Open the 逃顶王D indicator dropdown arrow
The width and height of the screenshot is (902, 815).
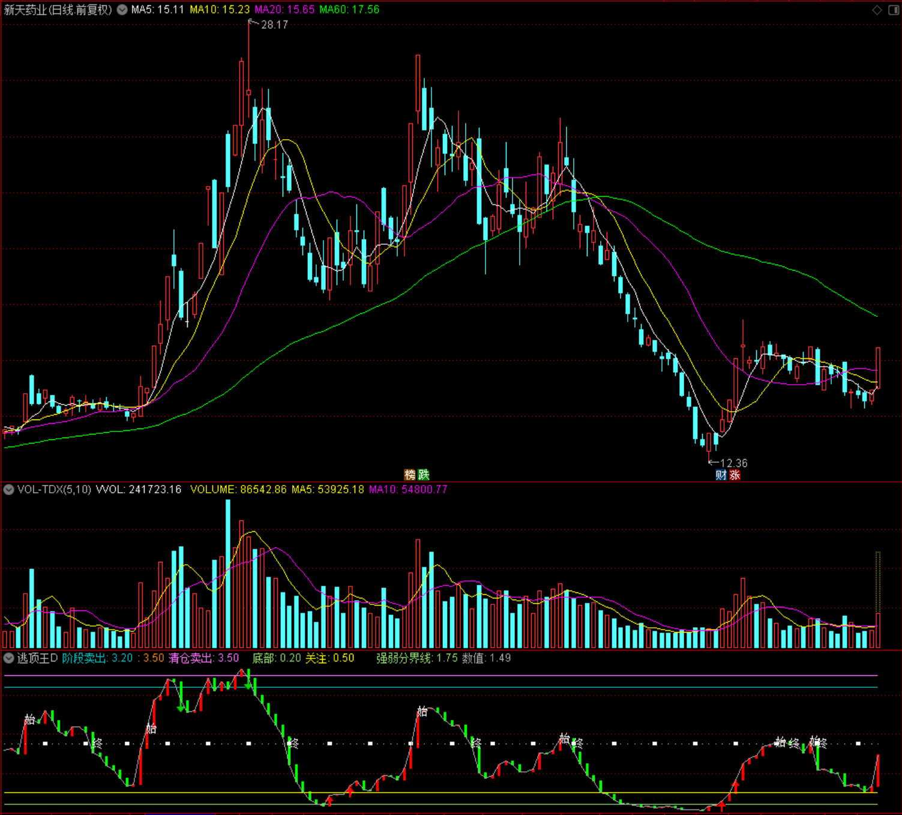(9, 658)
